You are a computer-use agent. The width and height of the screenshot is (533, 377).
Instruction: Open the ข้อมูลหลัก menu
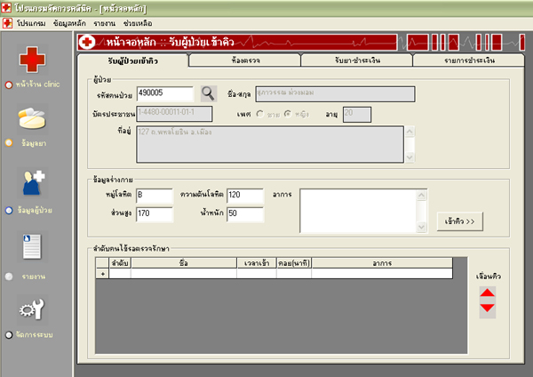[68, 20]
